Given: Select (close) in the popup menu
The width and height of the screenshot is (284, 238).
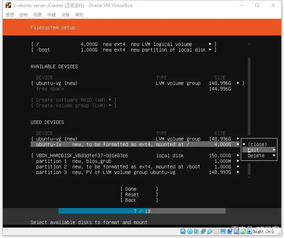Looking at the screenshot, I should (259, 144).
